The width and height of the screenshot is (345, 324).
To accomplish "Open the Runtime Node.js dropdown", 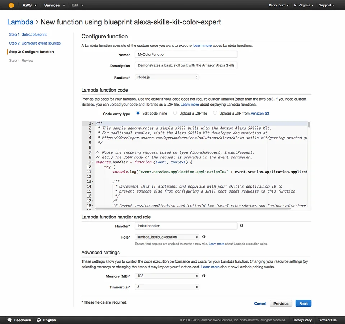I will (x=167, y=77).
